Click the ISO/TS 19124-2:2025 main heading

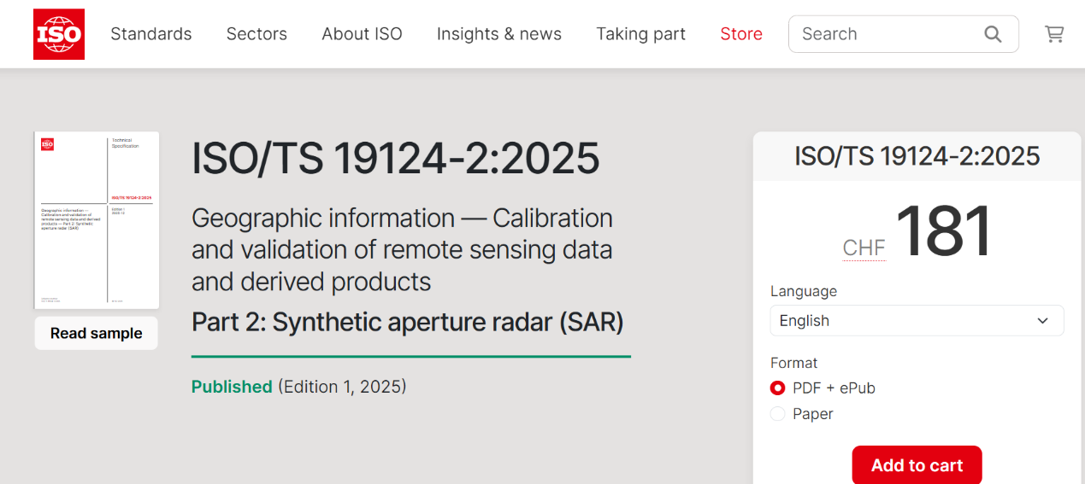(396, 159)
